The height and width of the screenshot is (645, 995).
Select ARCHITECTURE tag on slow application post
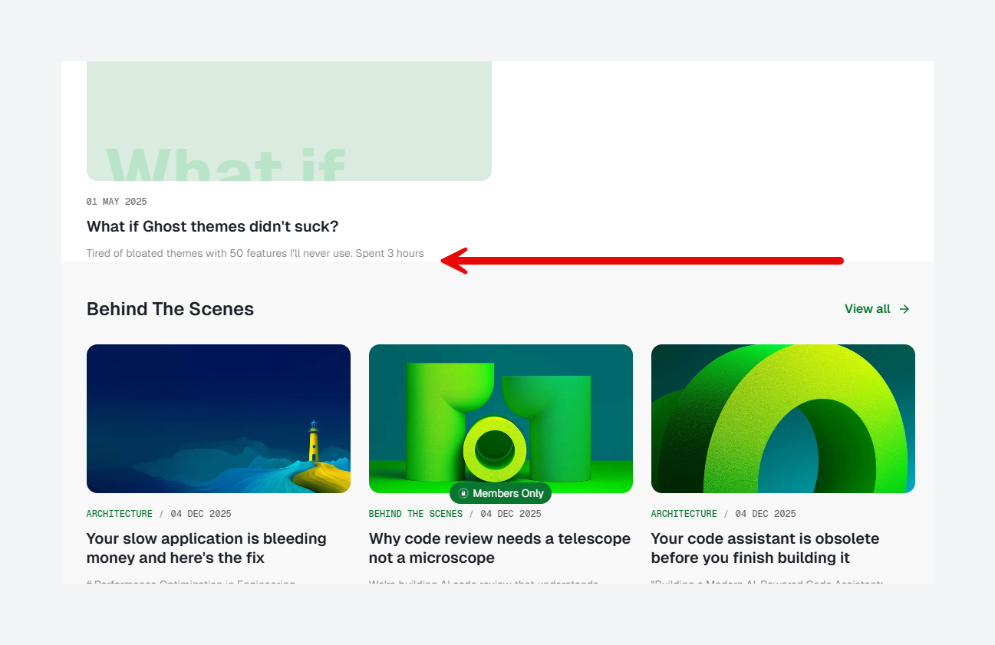(x=120, y=514)
